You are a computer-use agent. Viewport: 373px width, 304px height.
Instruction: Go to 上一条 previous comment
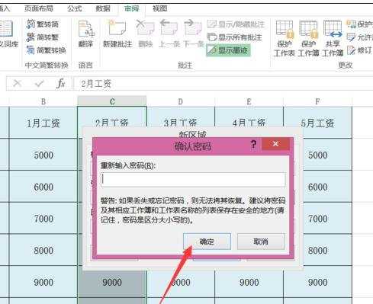tap(169, 34)
